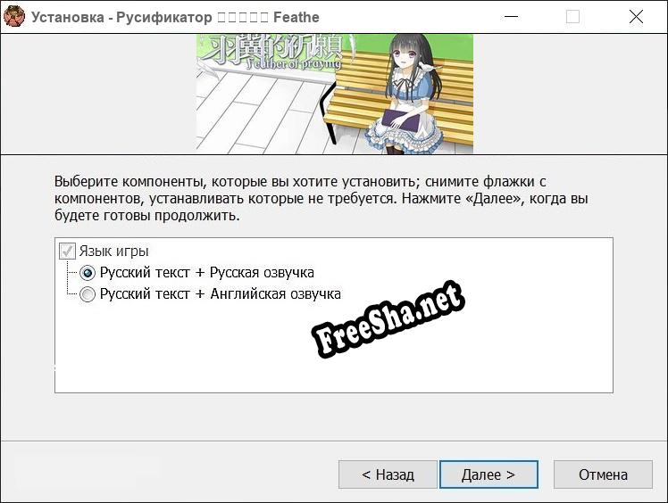The height and width of the screenshot is (503, 668).
Task: Toggle the Язык игры checkbox
Action: click(x=67, y=251)
